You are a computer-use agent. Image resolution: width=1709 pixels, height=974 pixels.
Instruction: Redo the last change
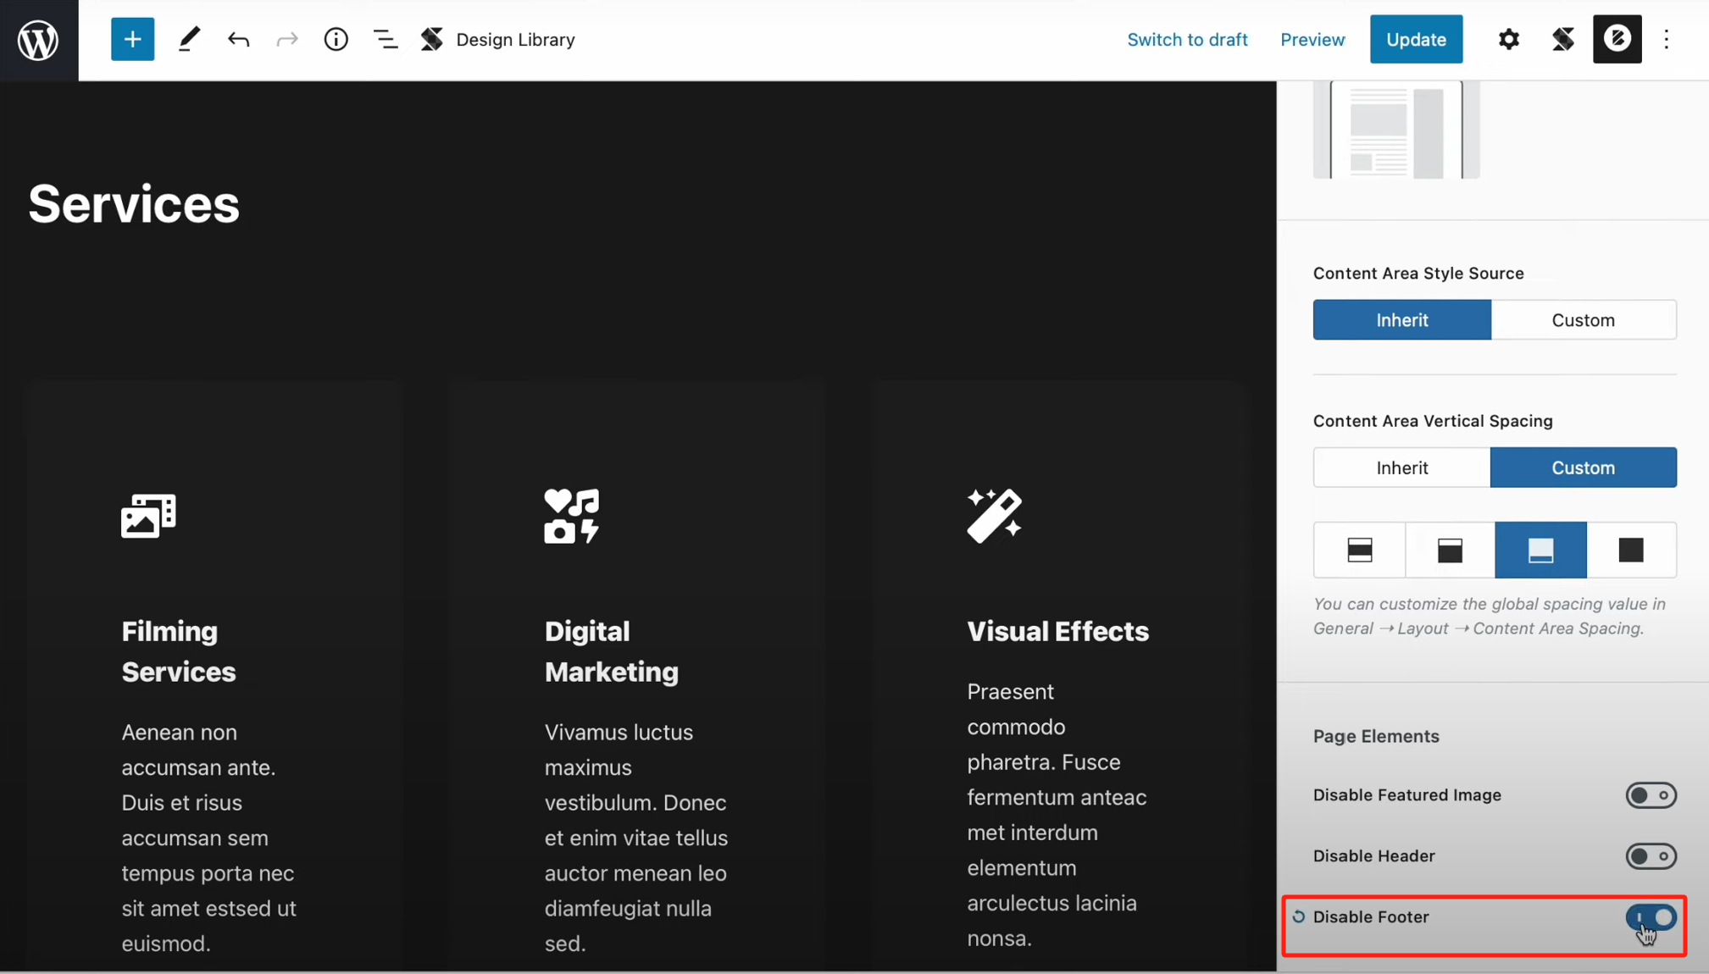pos(287,39)
